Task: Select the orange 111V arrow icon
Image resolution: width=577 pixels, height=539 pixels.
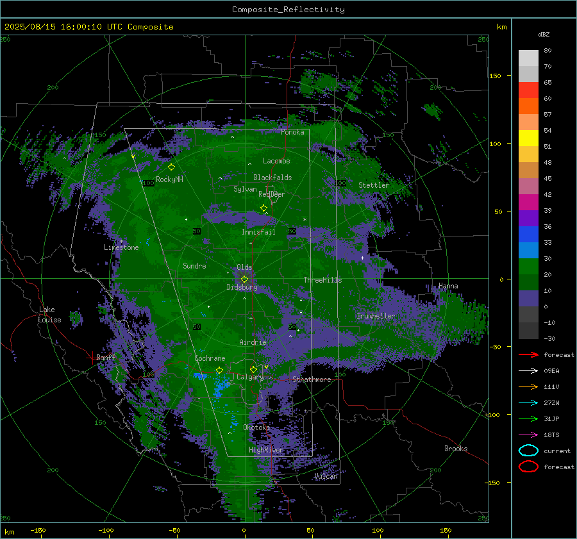Action: tap(528, 386)
